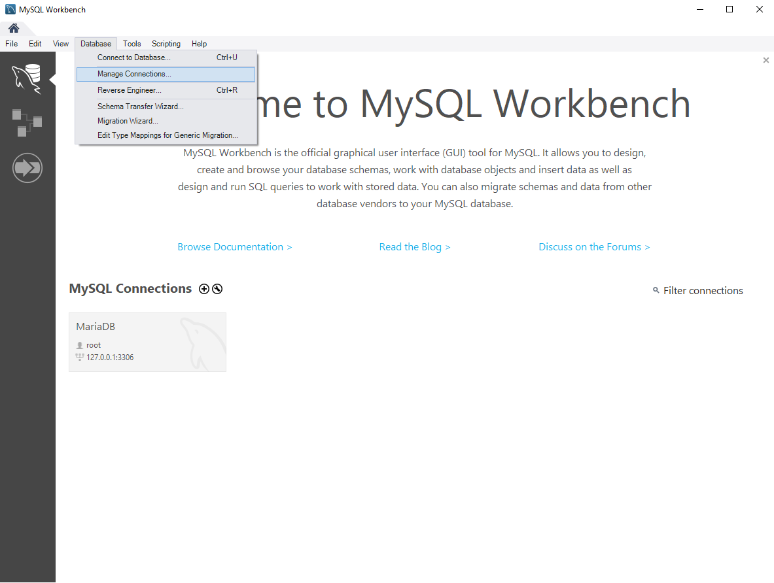Open the Home tab house icon
This screenshot has width=774, height=583.
pos(13,28)
